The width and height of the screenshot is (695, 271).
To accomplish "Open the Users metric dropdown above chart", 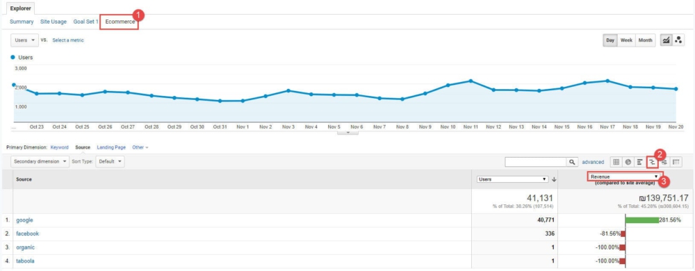I will point(25,40).
